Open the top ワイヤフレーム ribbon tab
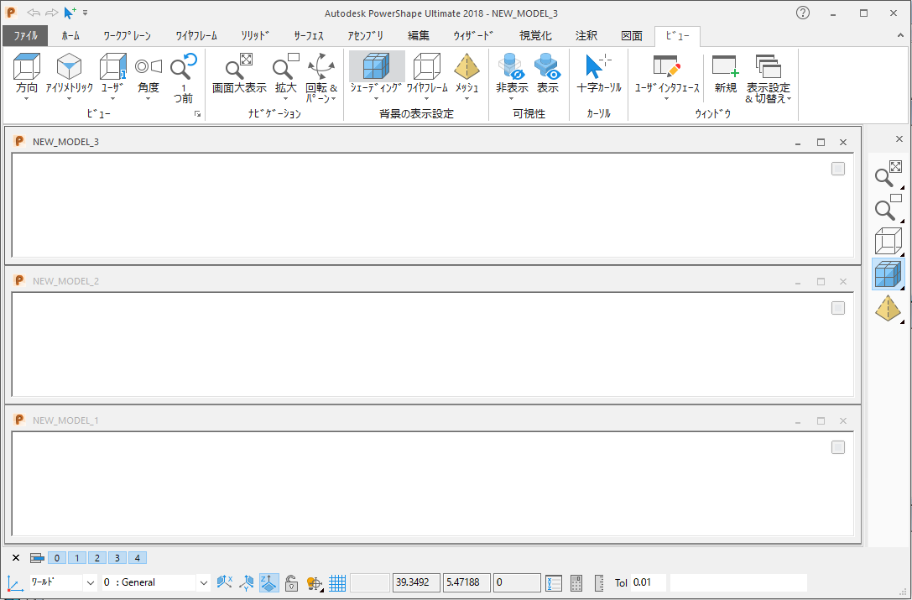This screenshot has width=912, height=600. pos(196,35)
